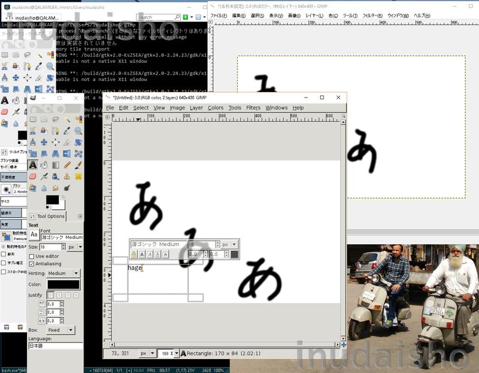Click the Aa font chooser button
The width and height of the screenshot is (479, 373).
pyautogui.click(x=34, y=235)
